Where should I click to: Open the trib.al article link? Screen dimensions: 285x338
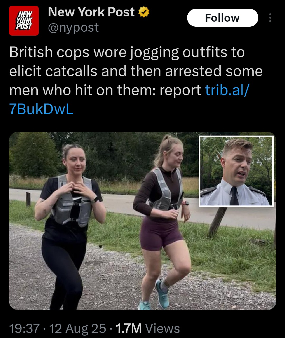click(227, 90)
